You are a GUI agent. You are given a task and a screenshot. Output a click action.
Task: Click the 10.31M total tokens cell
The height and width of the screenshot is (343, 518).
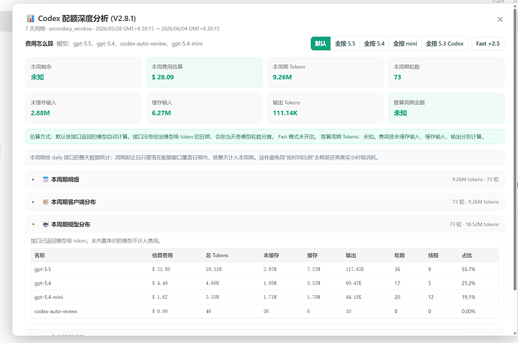[213, 269]
